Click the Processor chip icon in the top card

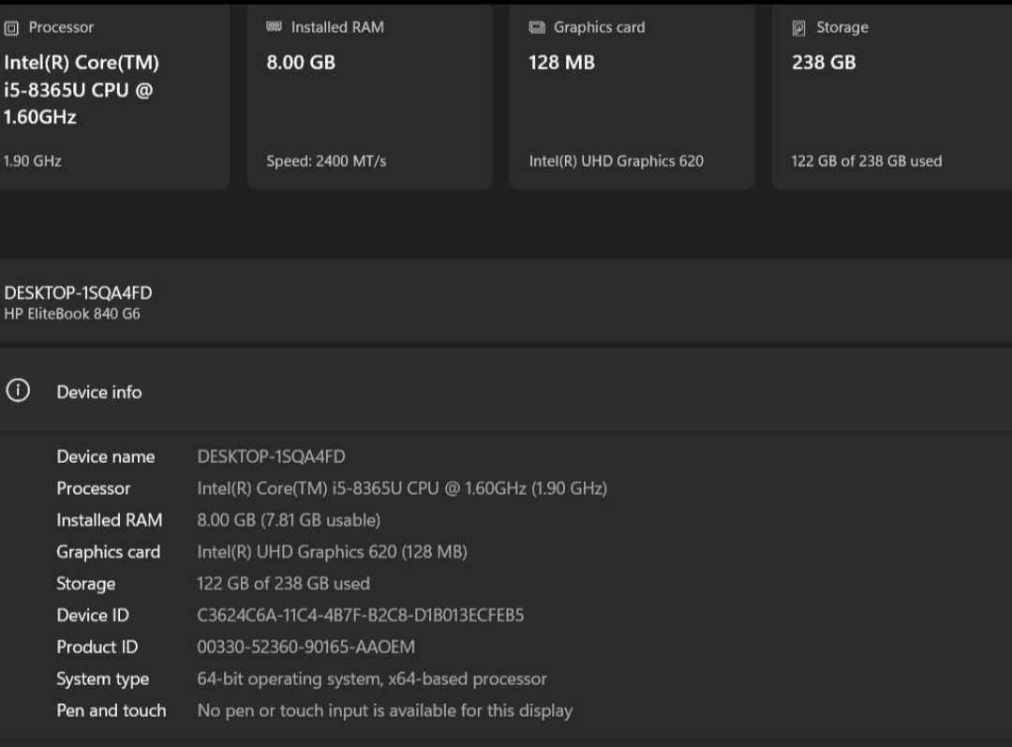point(11,28)
